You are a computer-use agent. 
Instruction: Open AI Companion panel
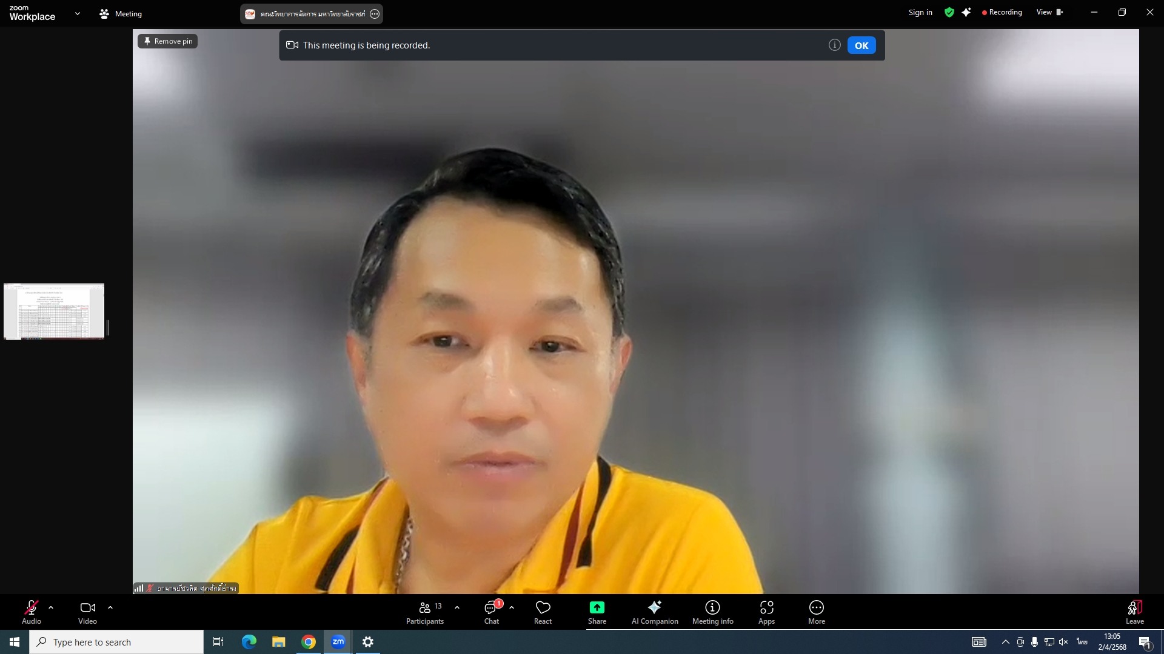pyautogui.click(x=654, y=612)
